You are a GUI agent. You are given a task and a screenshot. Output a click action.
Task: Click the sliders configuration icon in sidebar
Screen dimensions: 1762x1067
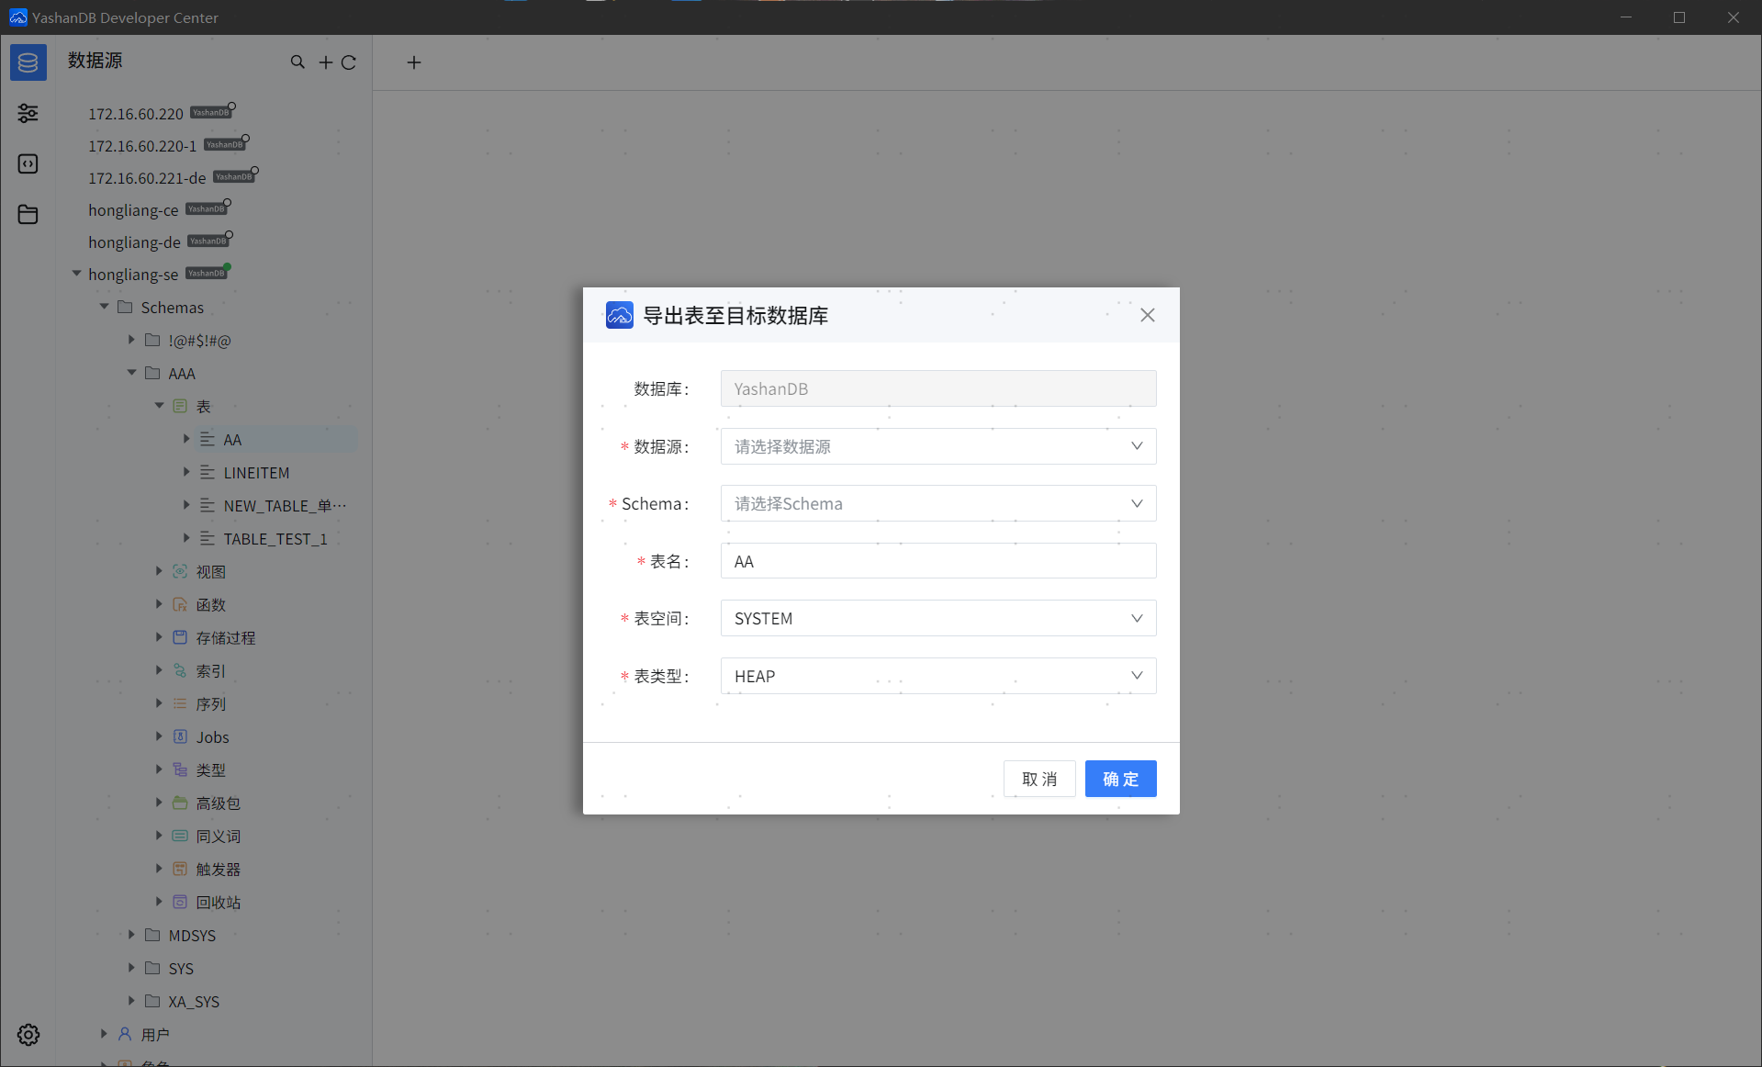point(28,113)
